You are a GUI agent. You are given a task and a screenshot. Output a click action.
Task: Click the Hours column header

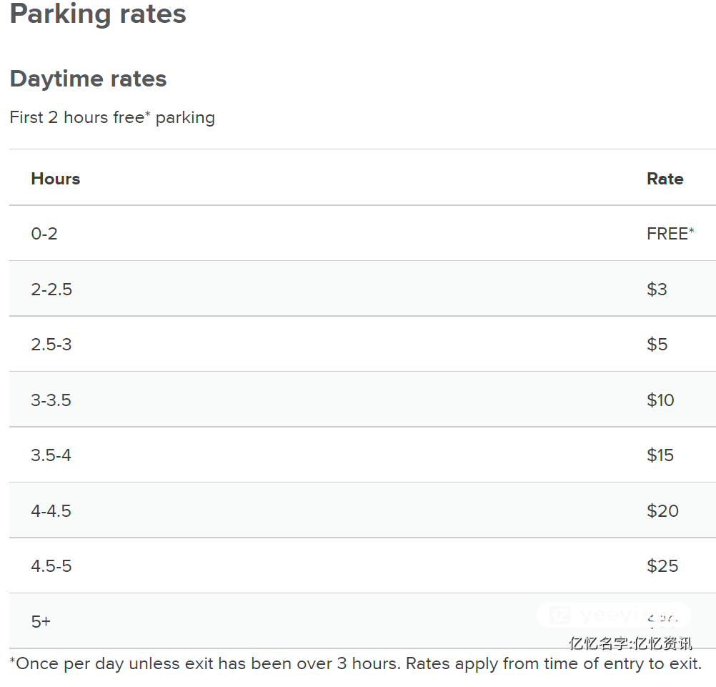click(x=56, y=179)
